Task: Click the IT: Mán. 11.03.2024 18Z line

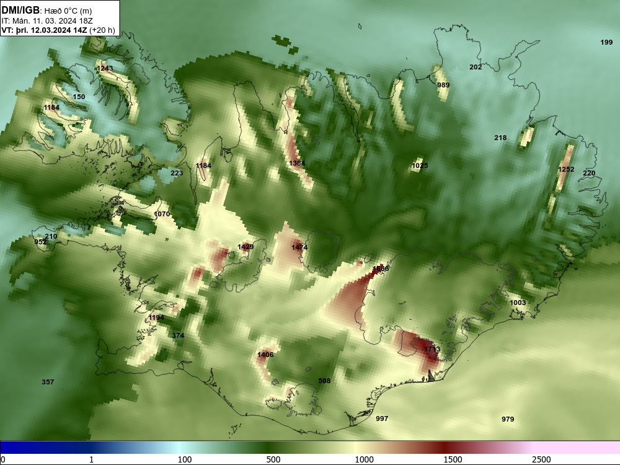Action: point(47,21)
